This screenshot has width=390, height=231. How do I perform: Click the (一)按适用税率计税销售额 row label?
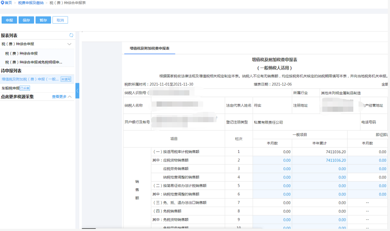pyautogui.click(x=176, y=152)
